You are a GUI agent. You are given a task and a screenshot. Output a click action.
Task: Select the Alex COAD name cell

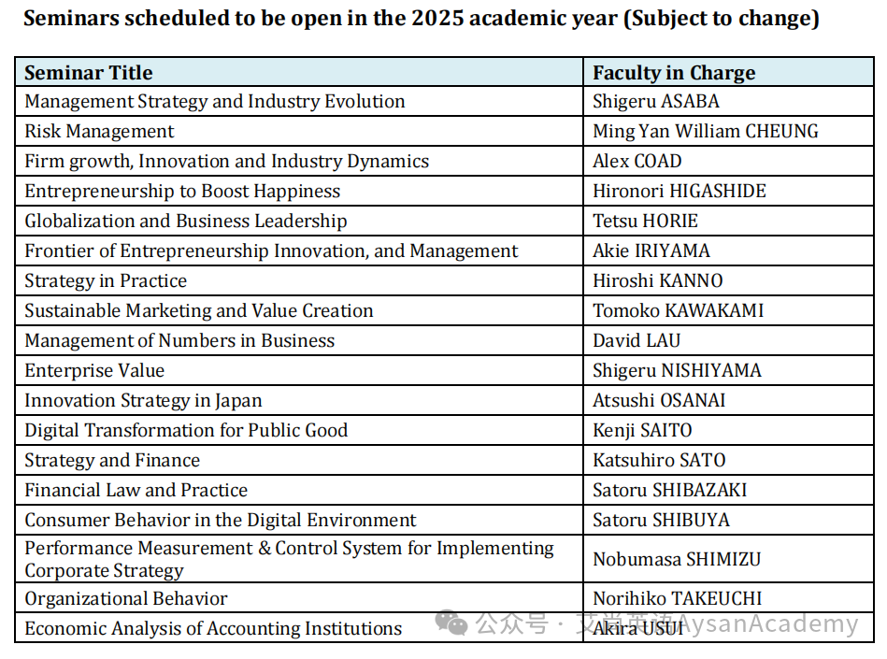pyautogui.click(x=729, y=161)
